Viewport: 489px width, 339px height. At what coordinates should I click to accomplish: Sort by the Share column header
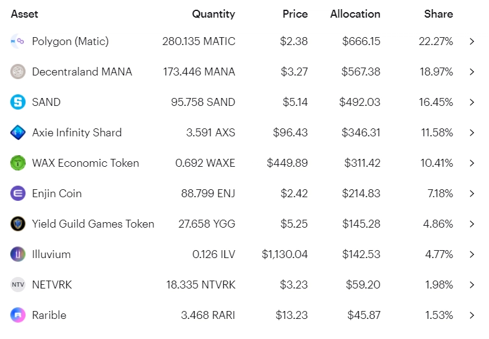(x=438, y=14)
